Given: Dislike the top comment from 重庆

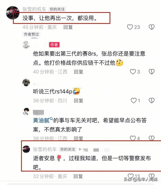Looking at the screenshot, I should tap(151, 27).
